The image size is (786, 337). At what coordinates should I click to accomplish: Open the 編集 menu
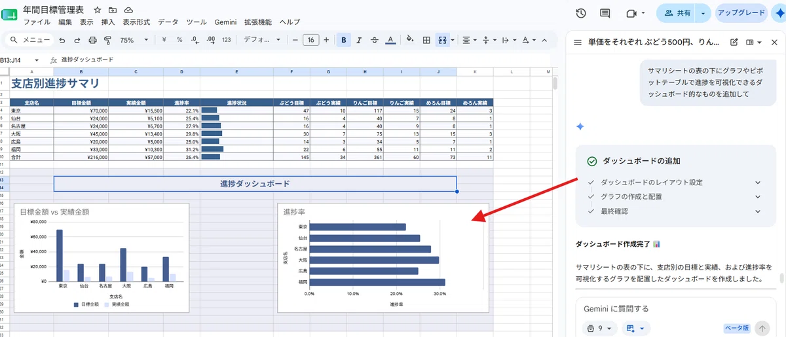click(x=65, y=22)
